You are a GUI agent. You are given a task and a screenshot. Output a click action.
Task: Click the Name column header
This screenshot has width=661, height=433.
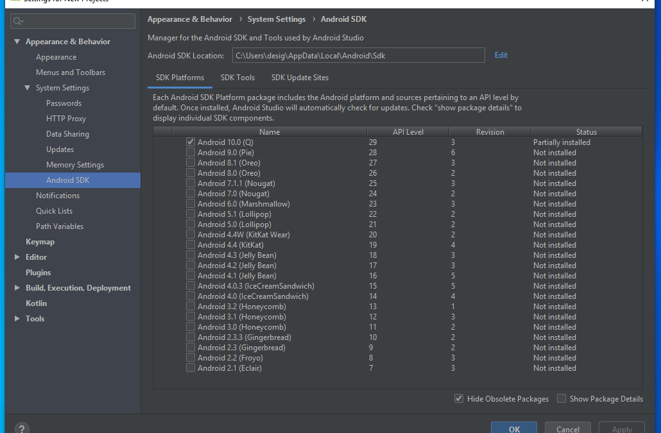click(x=270, y=132)
